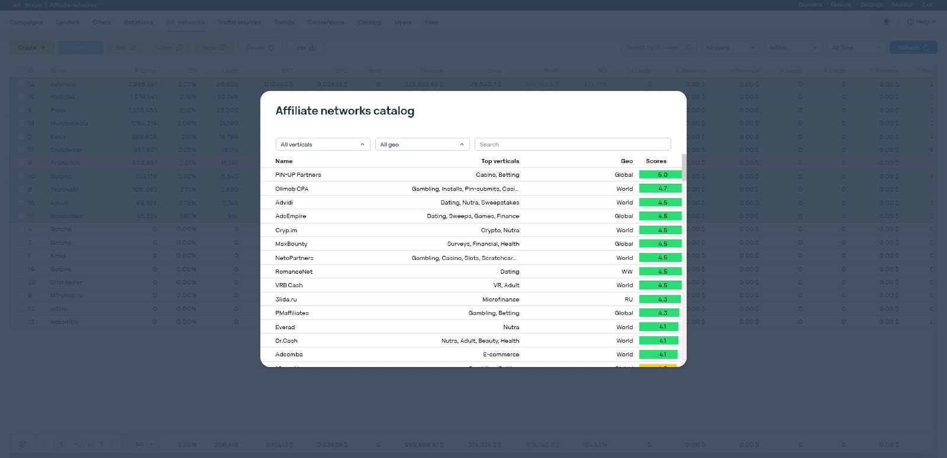Toggle the light theme sun icon
This screenshot has width=947, height=458.
pyautogui.click(x=886, y=22)
